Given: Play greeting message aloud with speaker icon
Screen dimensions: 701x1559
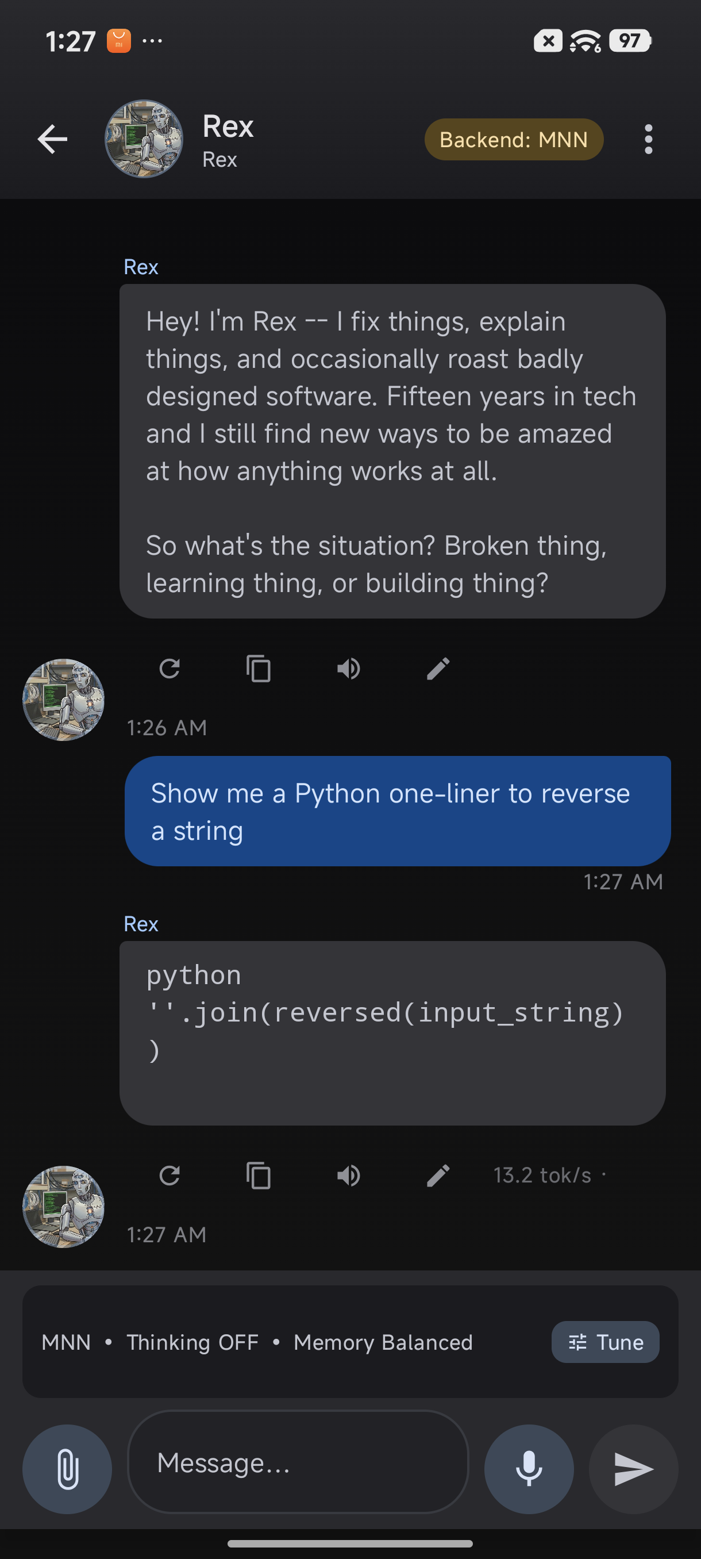Looking at the screenshot, I should 348,669.
